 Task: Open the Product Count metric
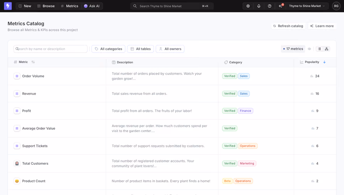point(34,181)
